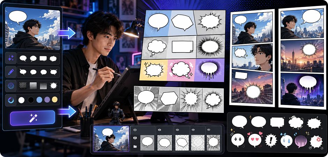328x157 pixels.
Task: Choose the oval flash-lines bubble template
Action: point(210,46)
